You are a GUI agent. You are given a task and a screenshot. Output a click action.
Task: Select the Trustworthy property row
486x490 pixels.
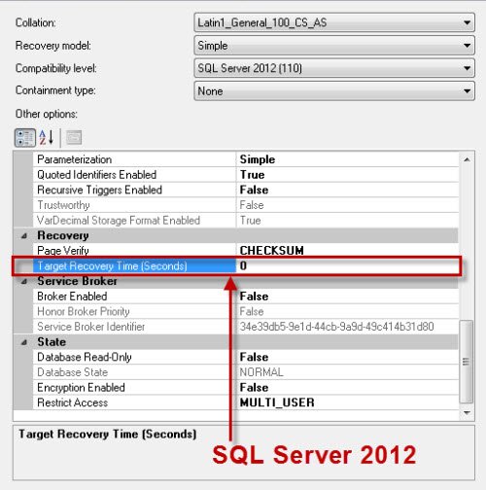(246, 205)
